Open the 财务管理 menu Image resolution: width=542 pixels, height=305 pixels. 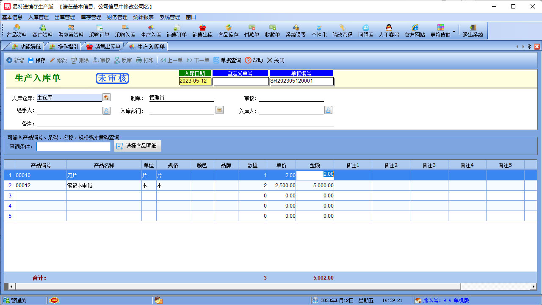pyautogui.click(x=117, y=17)
